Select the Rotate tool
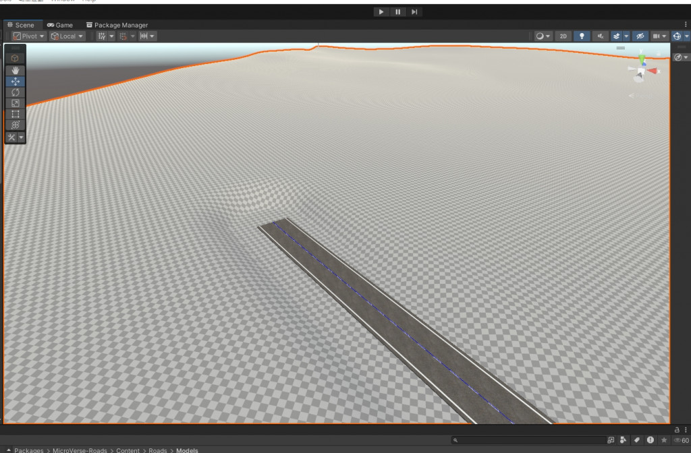The width and height of the screenshot is (691, 453). pyautogui.click(x=15, y=92)
